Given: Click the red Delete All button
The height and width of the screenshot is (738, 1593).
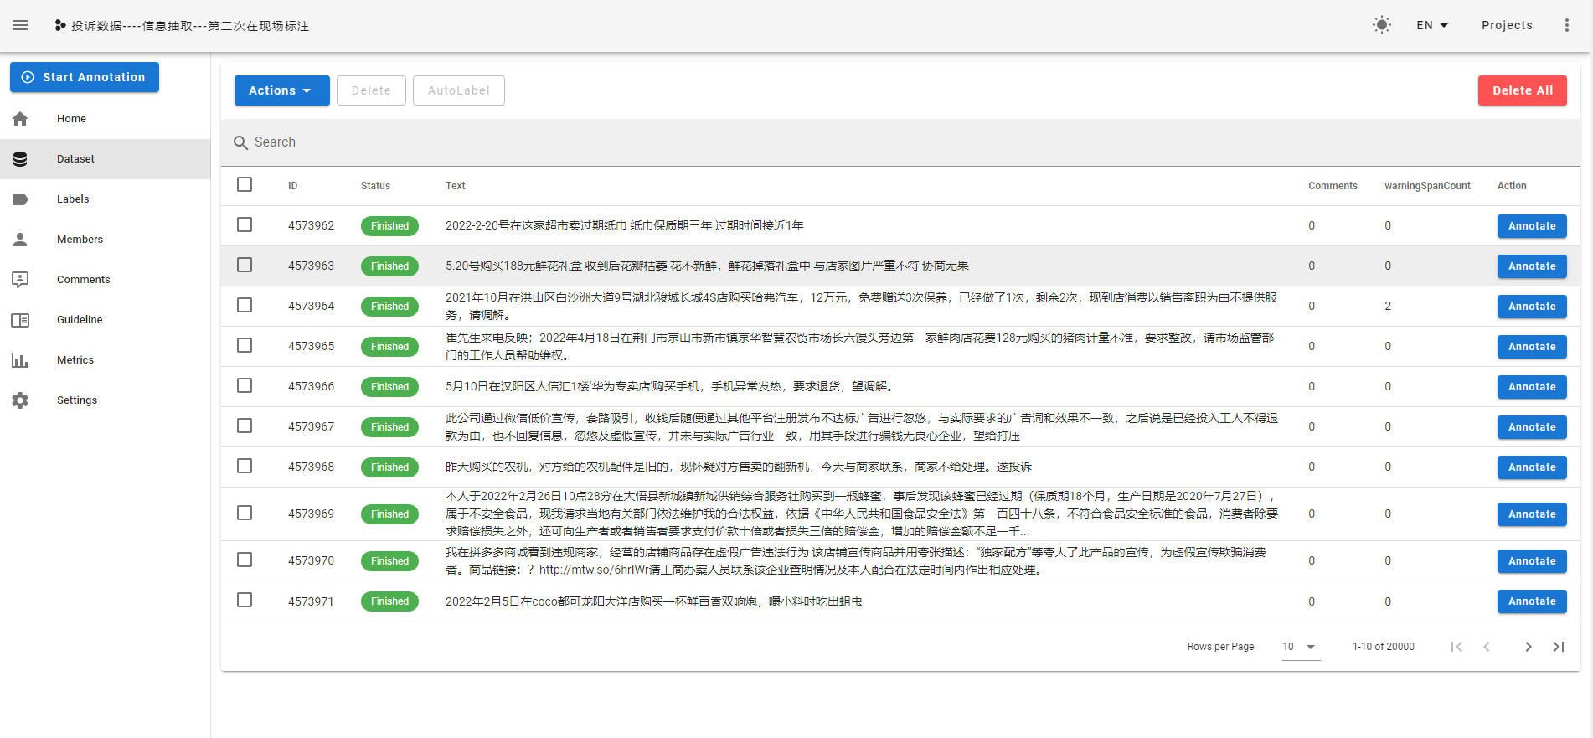Looking at the screenshot, I should tap(1522, 90).
